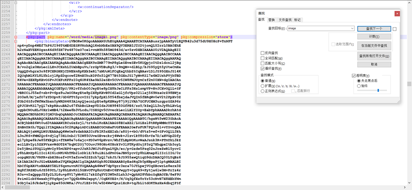Click the editor vertical scrollbar thumb

coord(409,83)
